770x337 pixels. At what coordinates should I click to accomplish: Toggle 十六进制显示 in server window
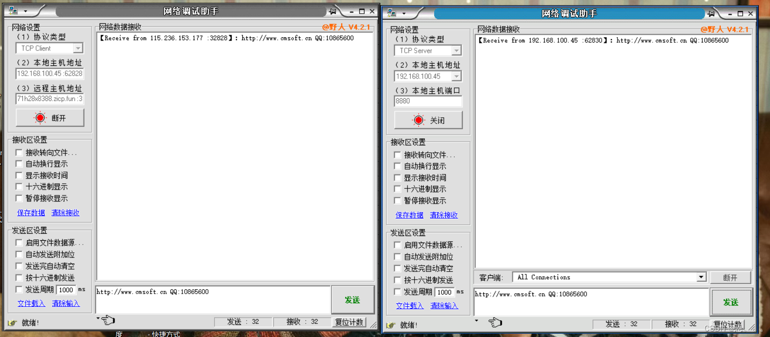pyautogui.click(x=398, y=189)
